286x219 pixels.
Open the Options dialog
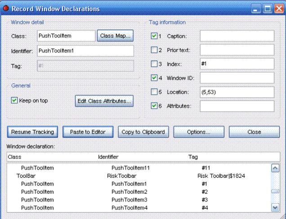[199, 132]
